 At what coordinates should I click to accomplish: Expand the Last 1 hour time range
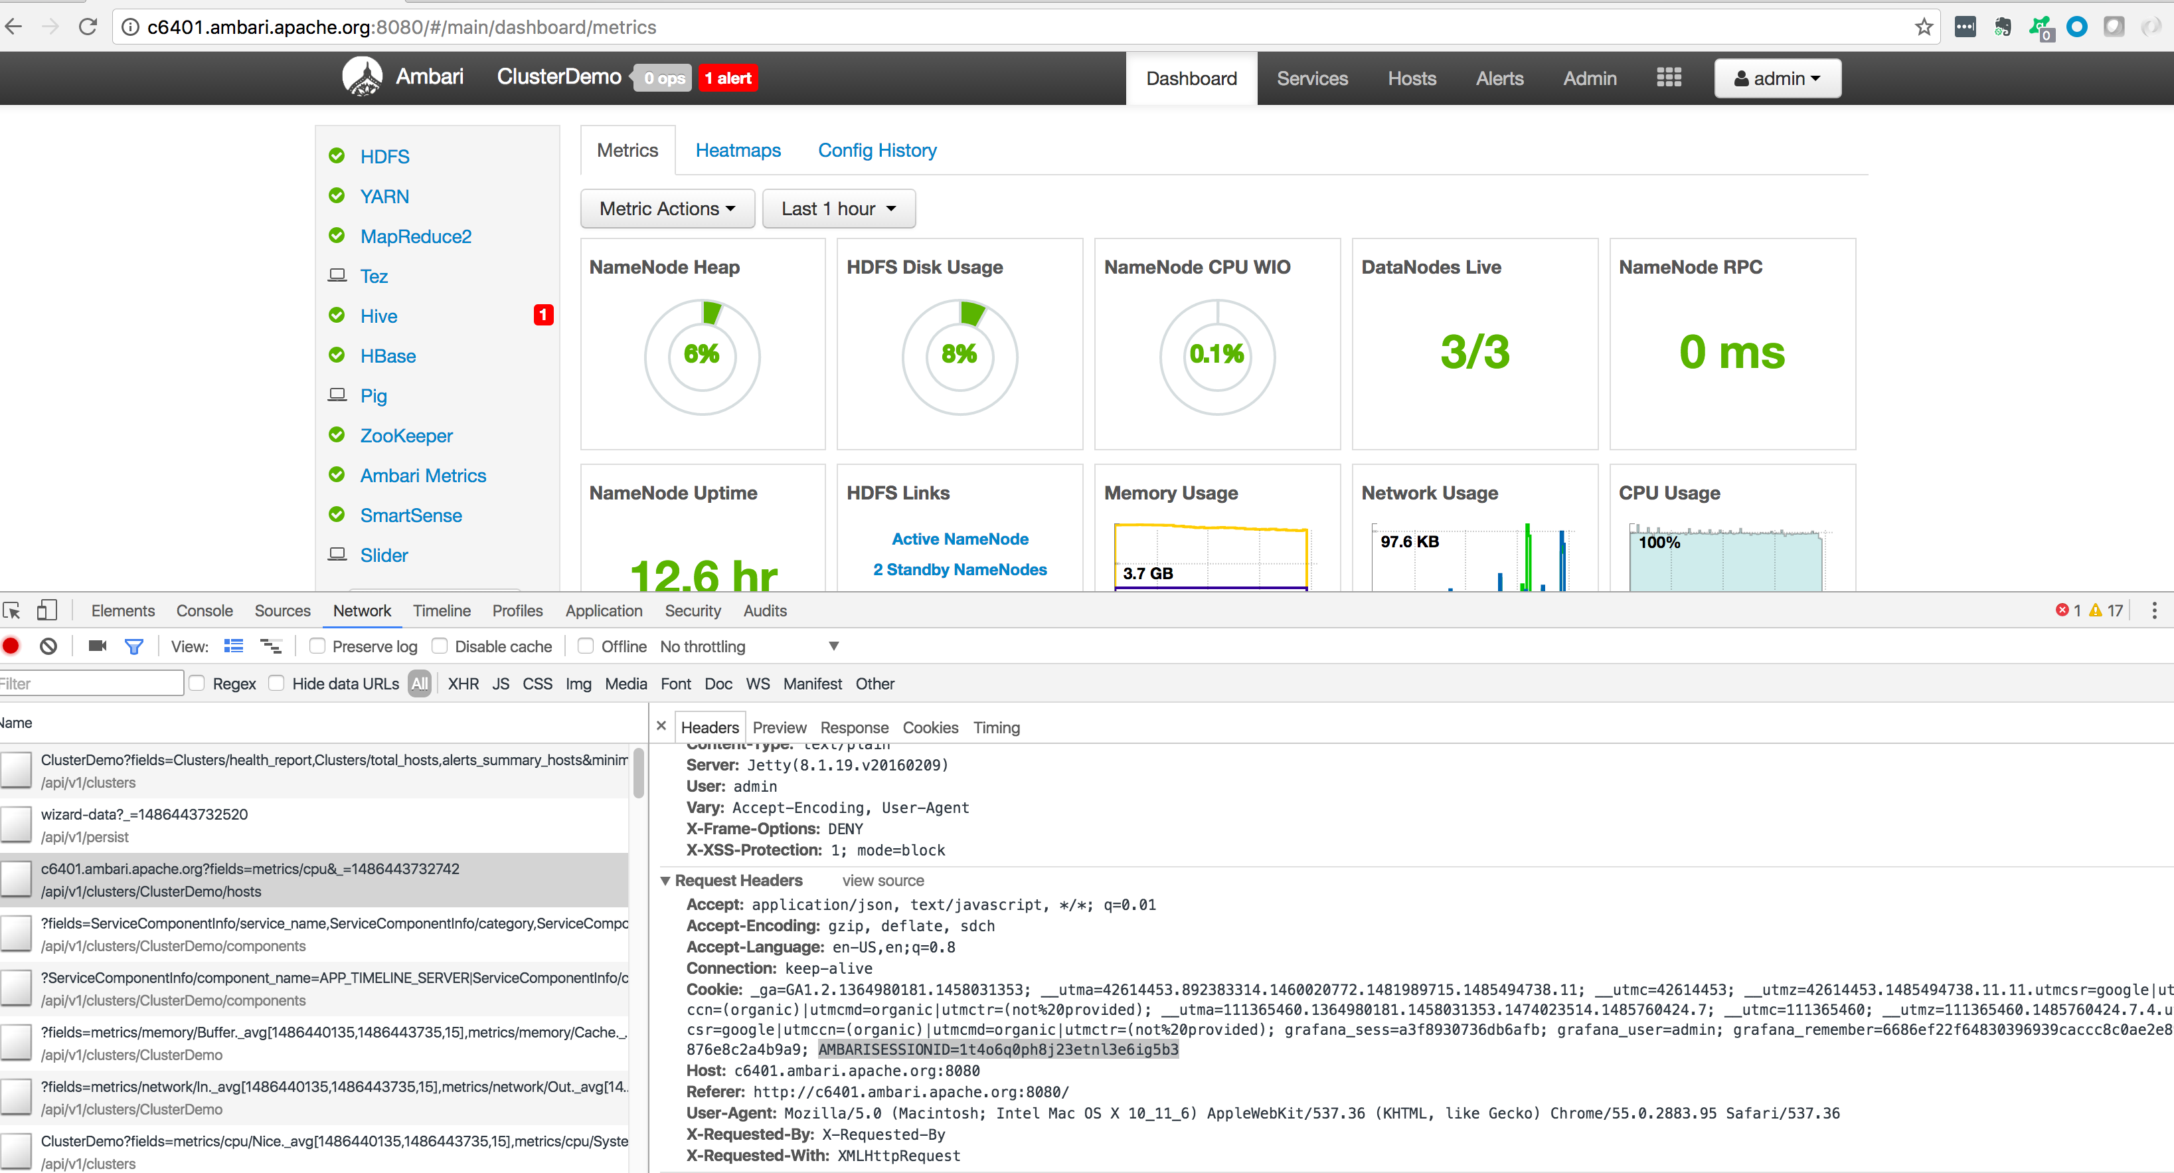(838, 209)
